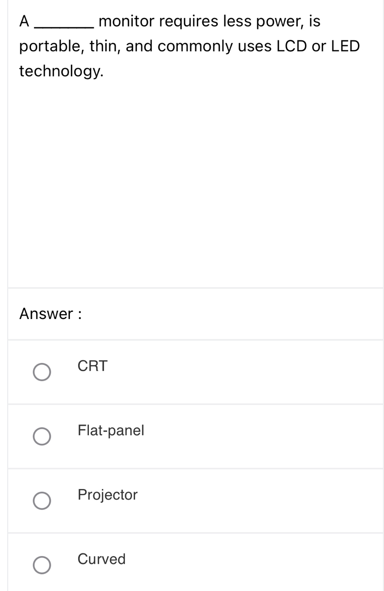Click the leading letter "A" of the question
Viewport: 384px width, 591px height.
25,21
